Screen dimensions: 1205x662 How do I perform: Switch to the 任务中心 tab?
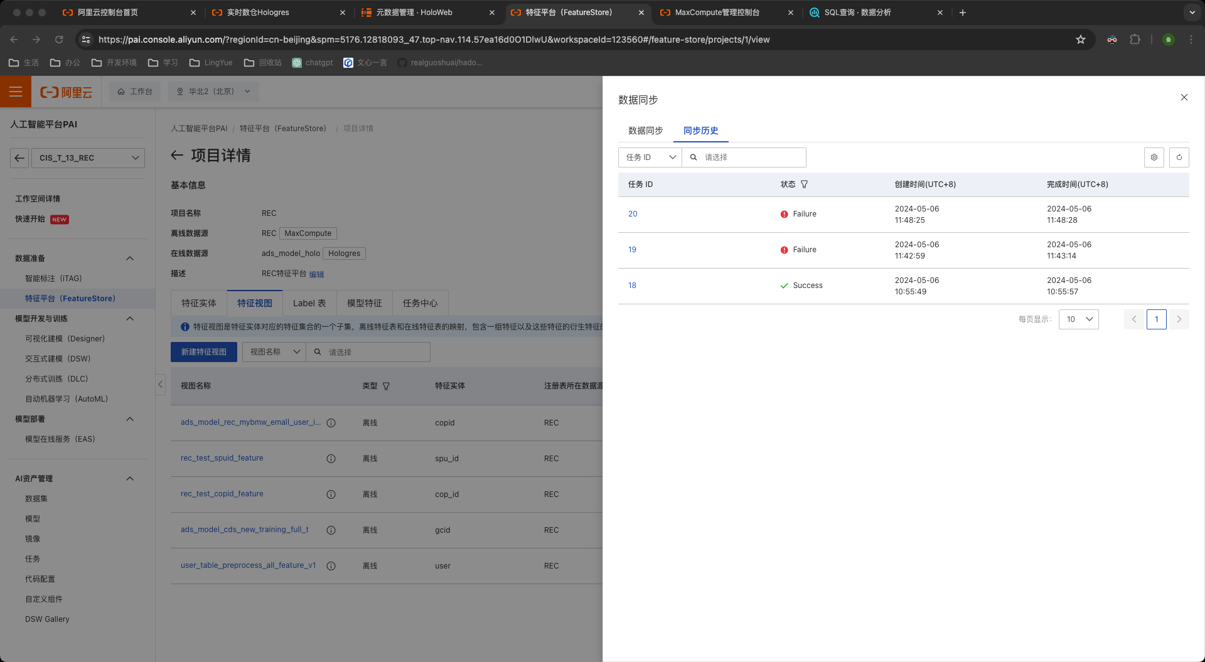[420, 303]
